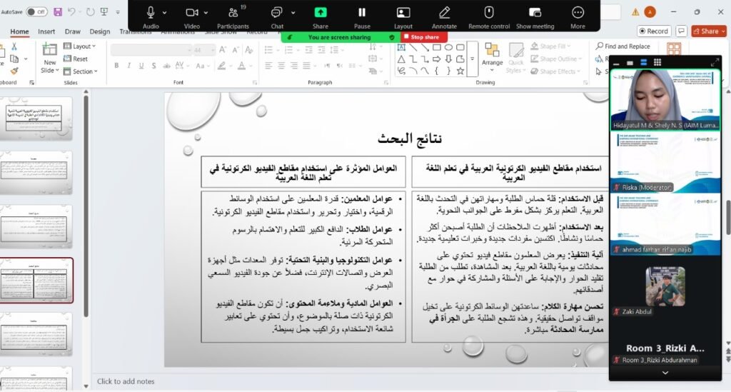Open the Zoom Participants panel
The width and height of the screenshot is (731, 392).
point(233,12)
